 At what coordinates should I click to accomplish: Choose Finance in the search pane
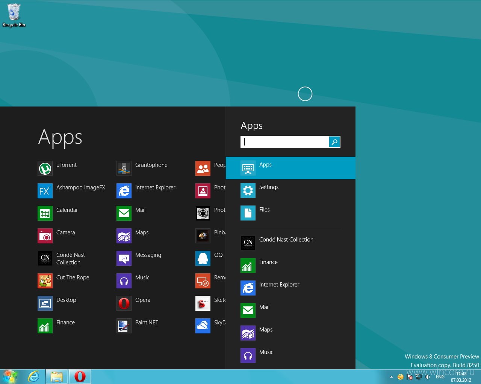[x=290, y=265]
